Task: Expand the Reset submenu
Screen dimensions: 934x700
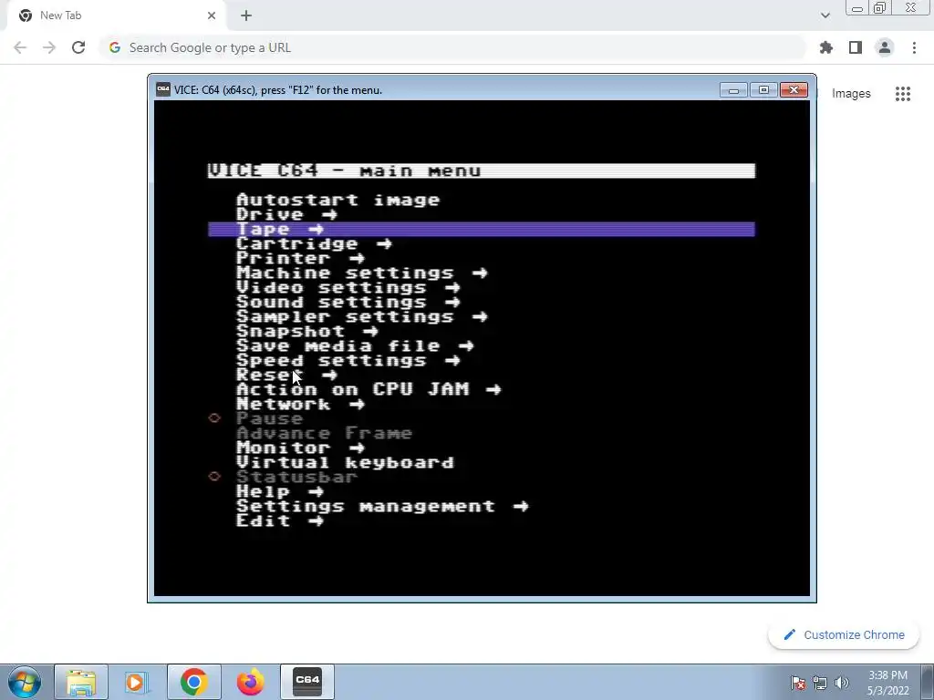Action: [286, 375]
